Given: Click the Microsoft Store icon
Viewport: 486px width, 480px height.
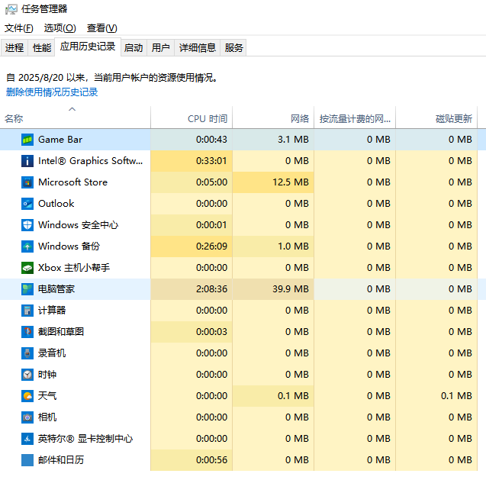Looking at the screenshot, I should [27, 182].
